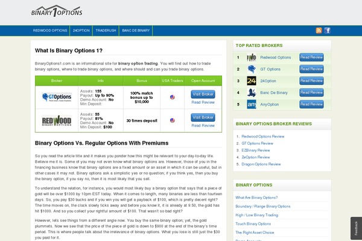Open the Banc De Binary navigation tab
The height and width of the screenshot is (241, 362).
[136, 31]
